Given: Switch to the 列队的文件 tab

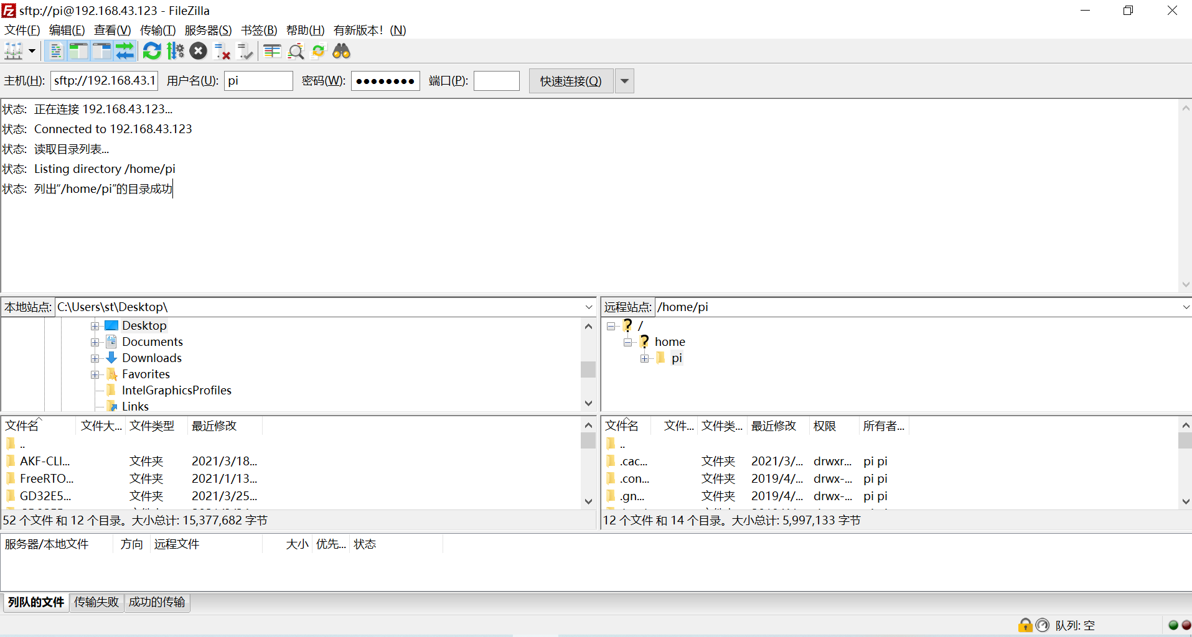Looking at the screenshot, I should pos(36,602).
